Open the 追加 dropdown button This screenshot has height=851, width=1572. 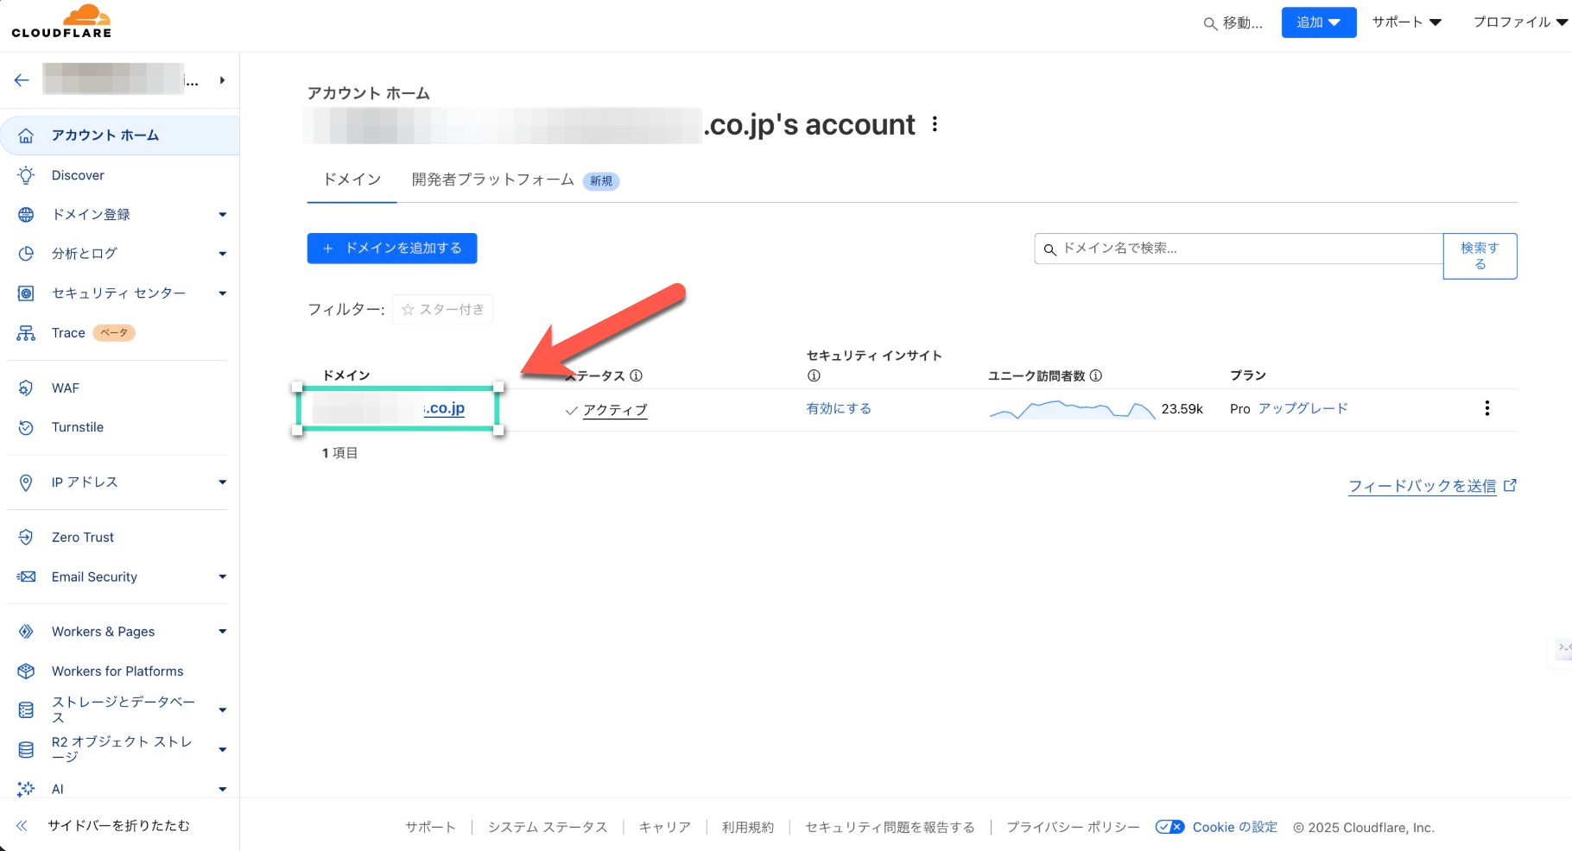(1318, 22)
